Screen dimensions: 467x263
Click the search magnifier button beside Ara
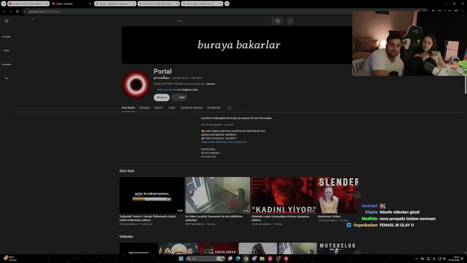[278, 21]
